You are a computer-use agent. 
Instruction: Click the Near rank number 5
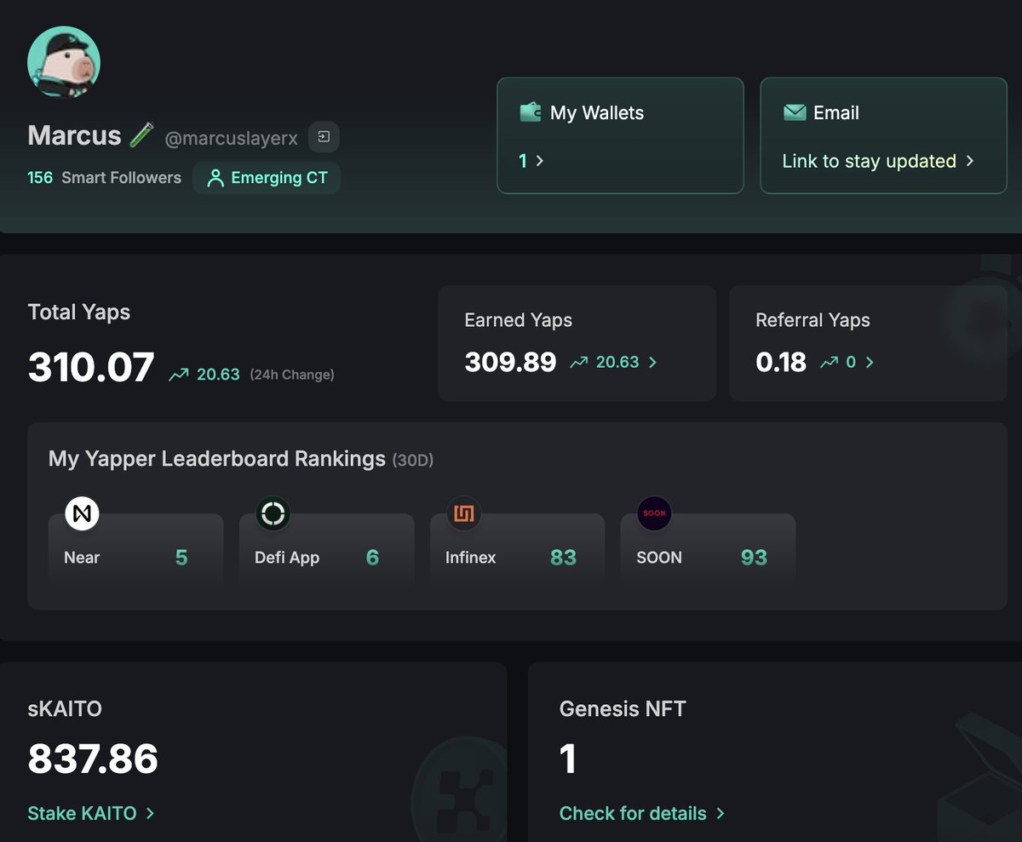click(181, 558)
